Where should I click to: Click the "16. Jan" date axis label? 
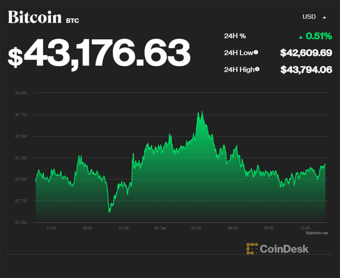click(160, 228)
